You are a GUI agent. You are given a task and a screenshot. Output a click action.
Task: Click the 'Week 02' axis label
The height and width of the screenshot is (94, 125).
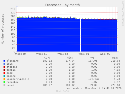coord(105,54)
